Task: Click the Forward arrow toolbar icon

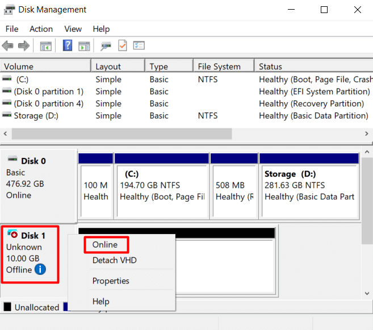Action: pos(23,46)
